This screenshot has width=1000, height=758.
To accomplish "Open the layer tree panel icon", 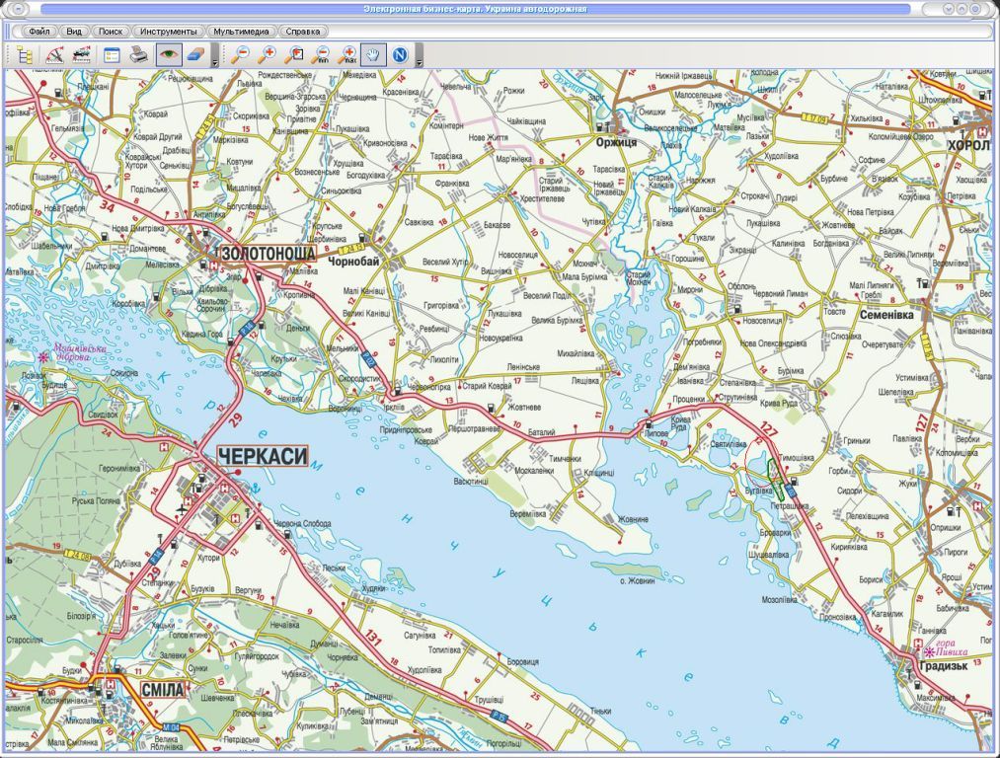I will [25, 55].
